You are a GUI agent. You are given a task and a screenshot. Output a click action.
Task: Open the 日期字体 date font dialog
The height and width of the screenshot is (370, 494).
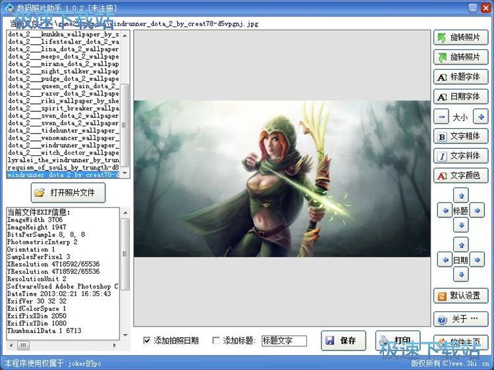tap(460, 97)
